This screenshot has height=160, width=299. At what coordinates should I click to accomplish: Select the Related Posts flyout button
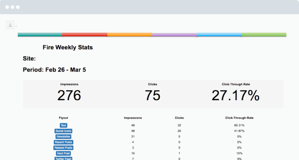[x=63, y=148]
